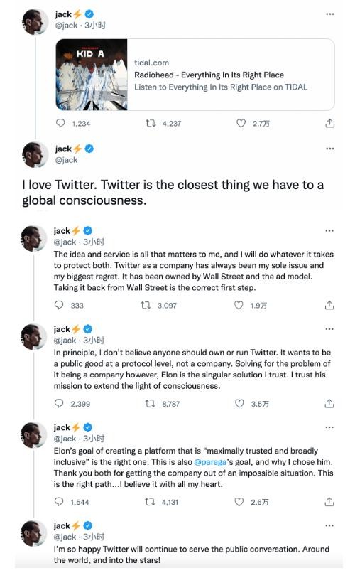Retweet the Wall Street tweet with 3,097 retweets
Screen dimensions: 355x573
146,305
